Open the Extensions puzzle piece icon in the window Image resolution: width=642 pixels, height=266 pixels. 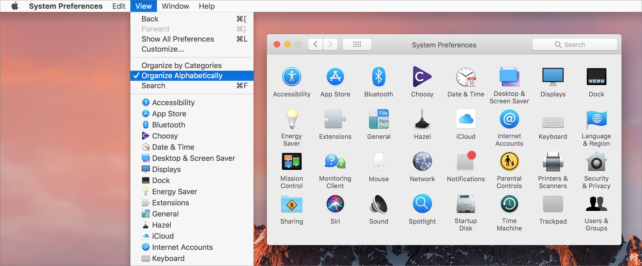335,119
